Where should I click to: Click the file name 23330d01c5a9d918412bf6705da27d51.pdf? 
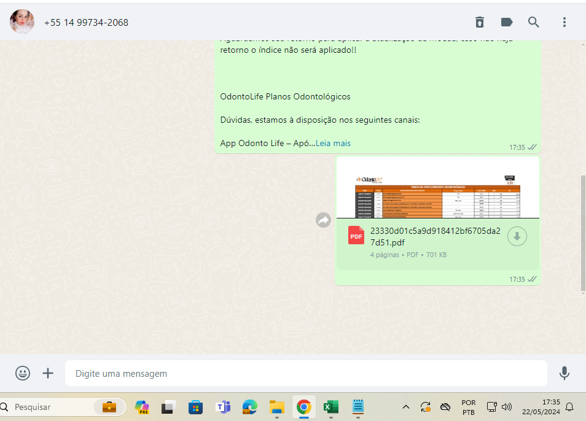435,237
